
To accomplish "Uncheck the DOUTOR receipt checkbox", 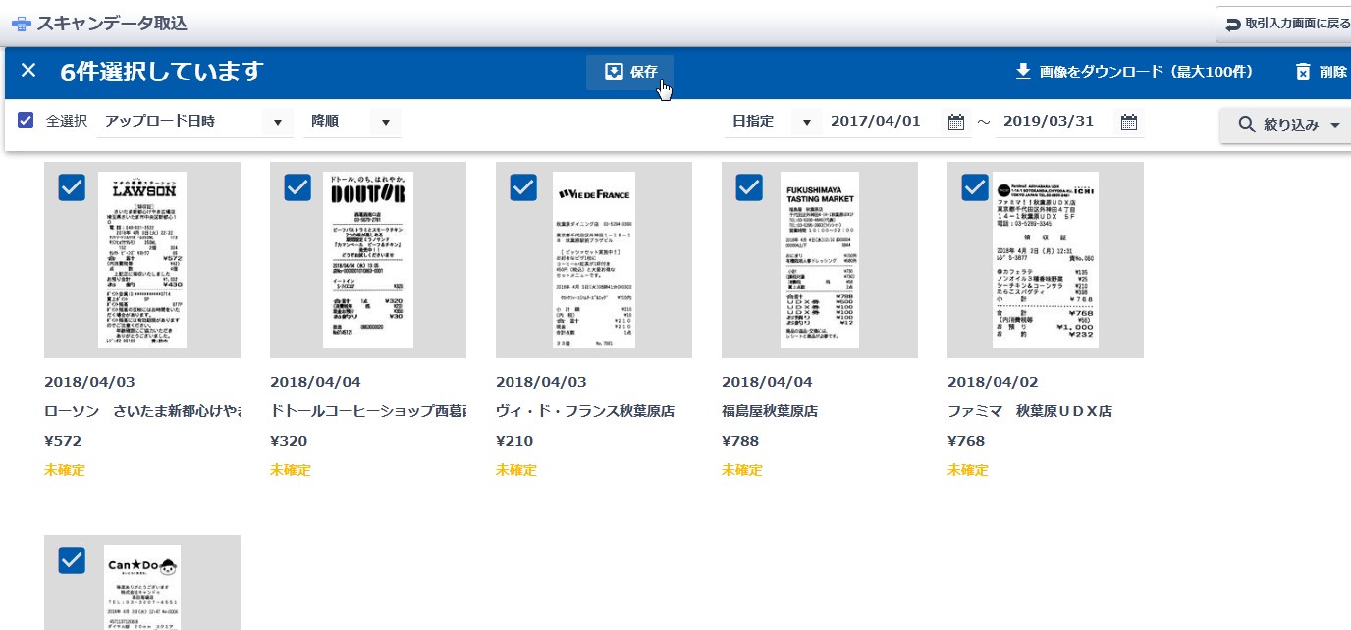I will click(297, 186).
